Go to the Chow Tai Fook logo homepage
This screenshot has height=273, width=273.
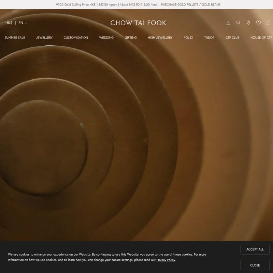pos(138,23)
